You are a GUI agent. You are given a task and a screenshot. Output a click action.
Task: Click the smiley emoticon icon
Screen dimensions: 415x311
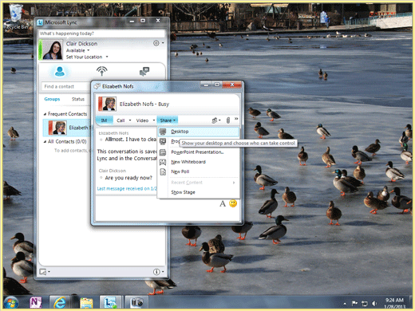[233, 203]
